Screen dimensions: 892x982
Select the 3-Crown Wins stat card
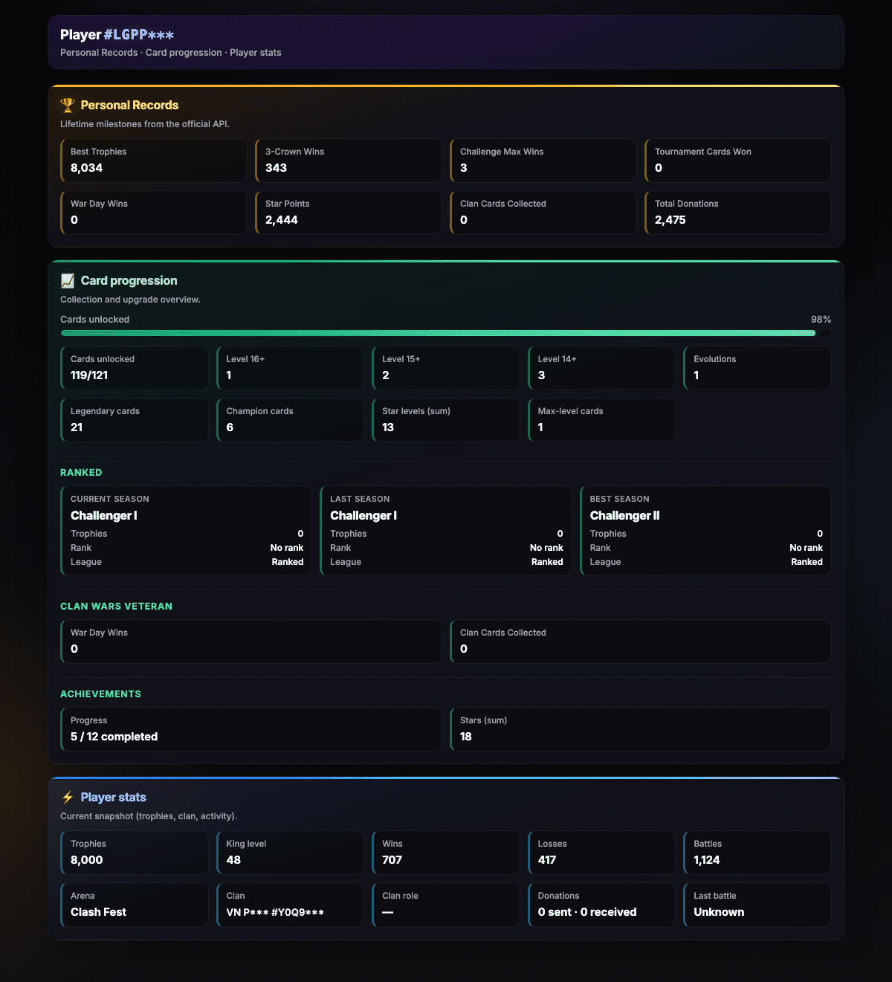[x=349, y=161]
